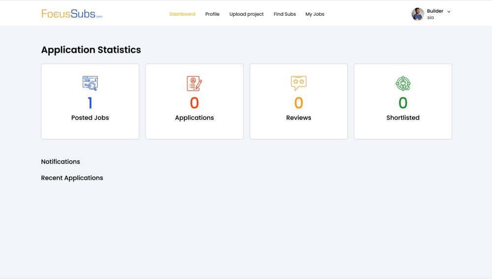Select the Posted Jobs card label
The height and width of the screenshot is (279, 492).
[90, 118]
